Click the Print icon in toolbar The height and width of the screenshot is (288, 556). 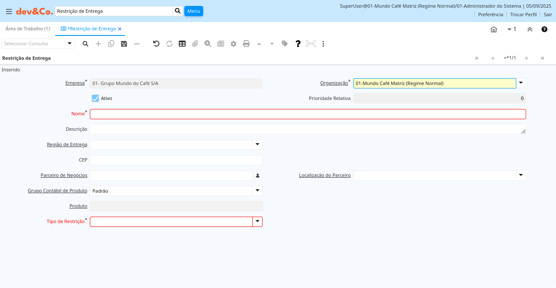[246, 44]
